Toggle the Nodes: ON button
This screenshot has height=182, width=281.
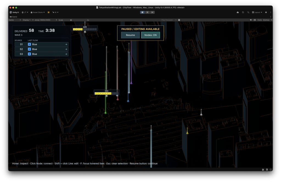pos(151,35)
